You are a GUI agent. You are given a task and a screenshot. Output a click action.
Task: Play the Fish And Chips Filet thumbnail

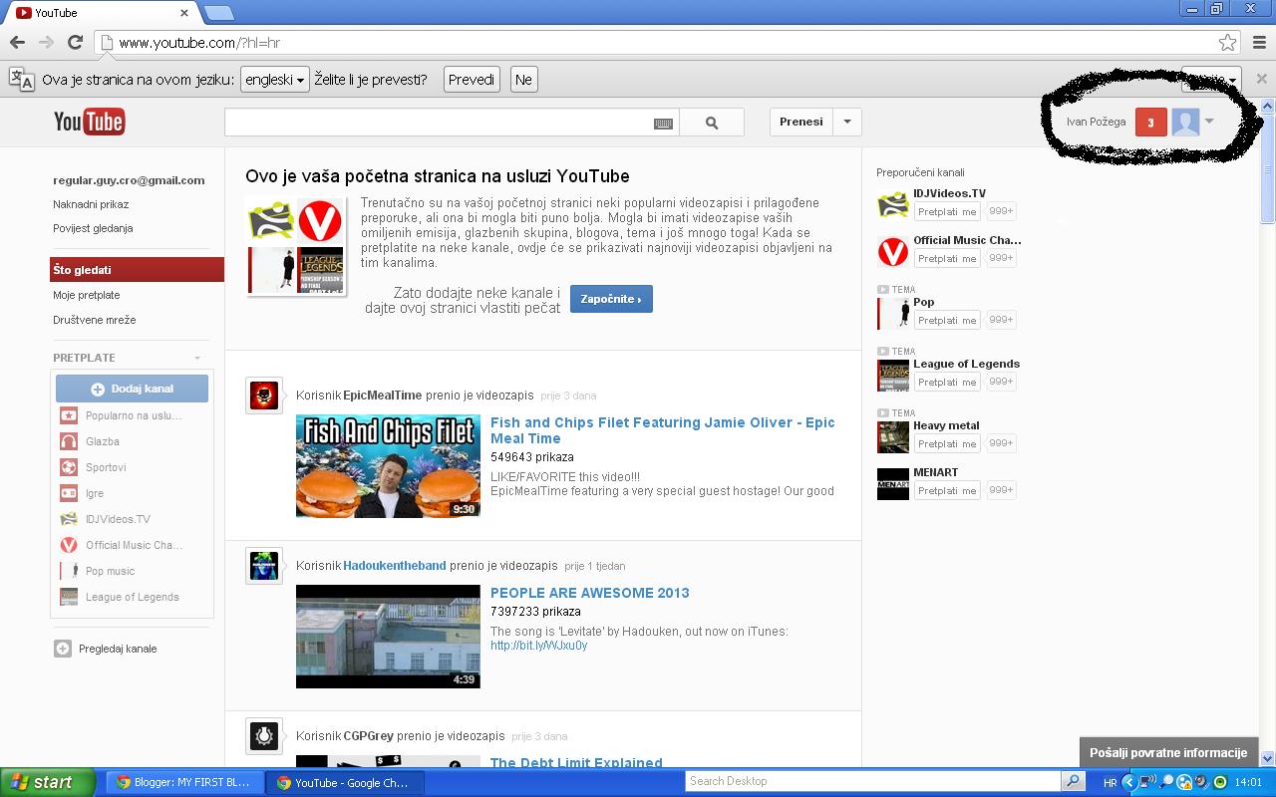pos(388,466)
